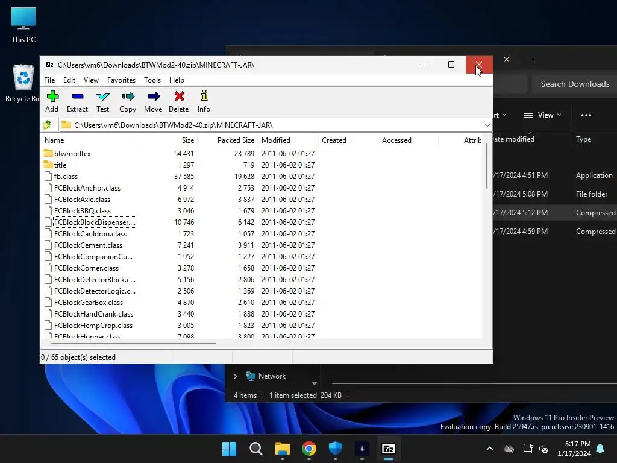Click the Search Downloads box
The width and height of the screenshot is (617, 463).
click(x=575, y=84)
